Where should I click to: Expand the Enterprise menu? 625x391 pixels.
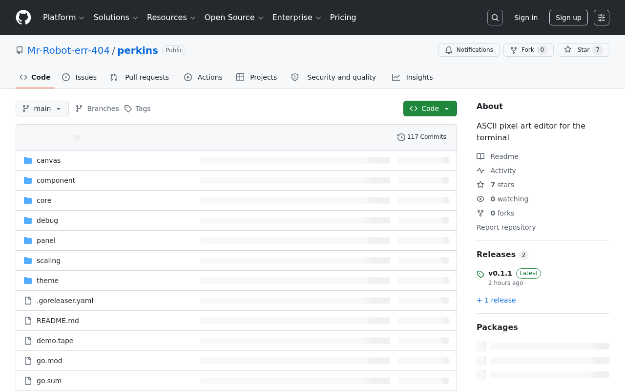296,18
